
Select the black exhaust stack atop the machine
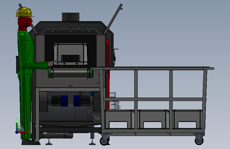click(x=71, y=17)
